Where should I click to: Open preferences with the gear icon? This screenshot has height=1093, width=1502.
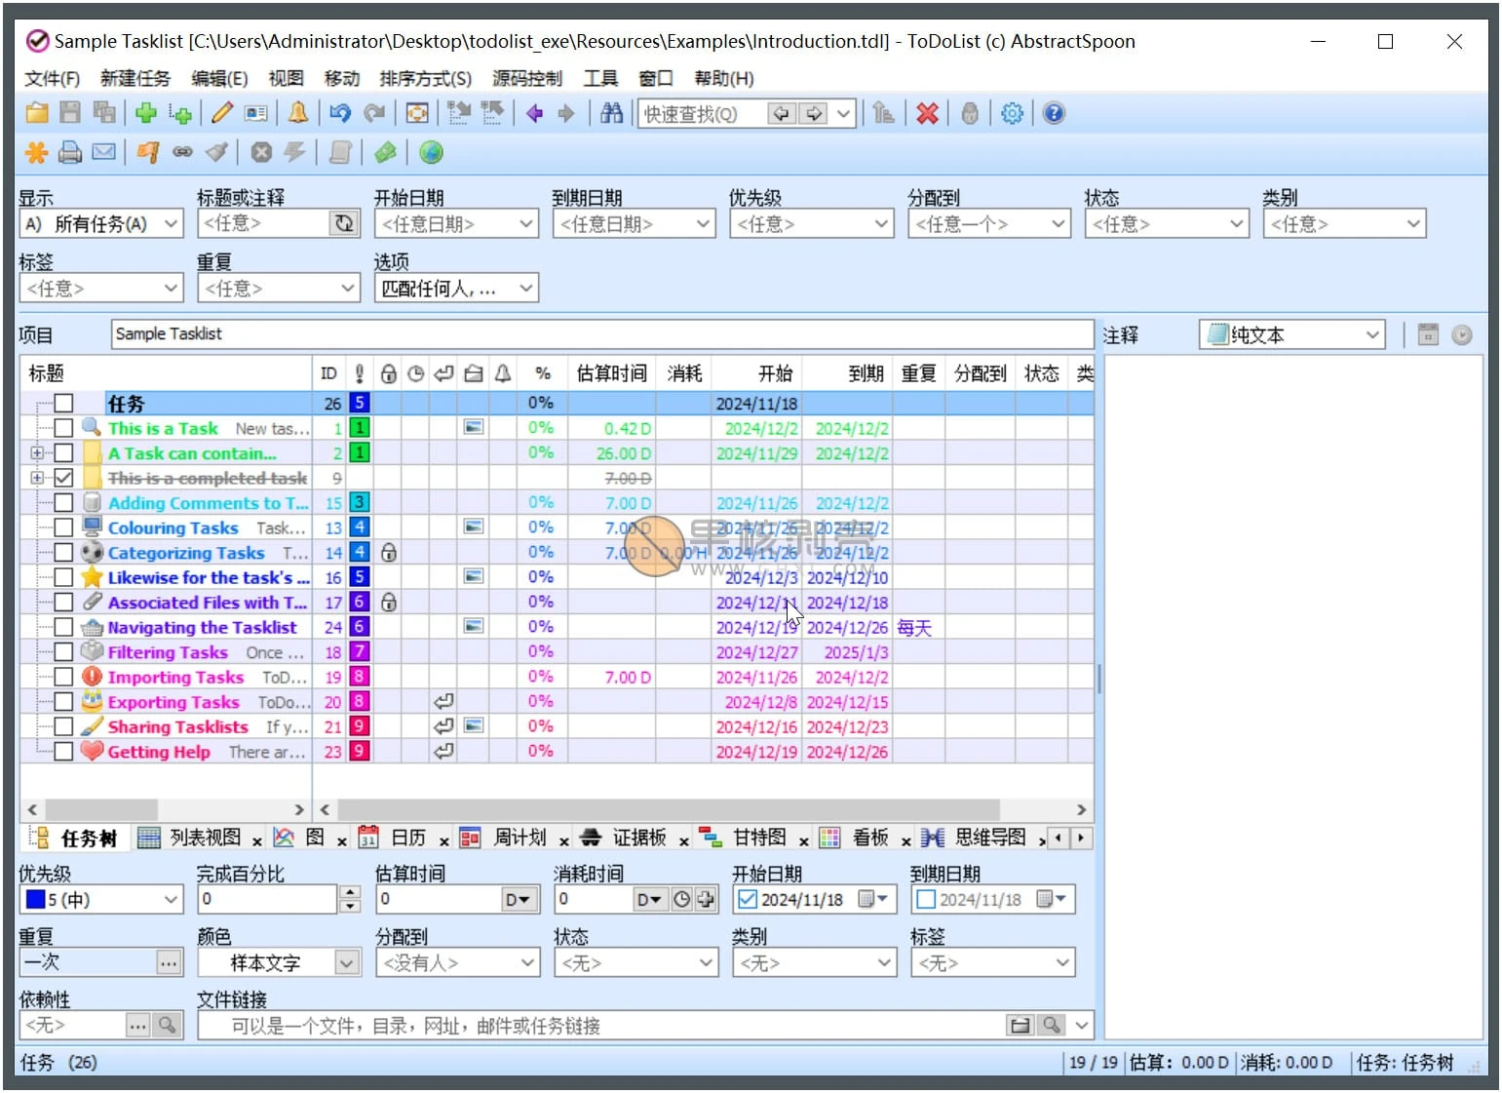(1012, 113)
